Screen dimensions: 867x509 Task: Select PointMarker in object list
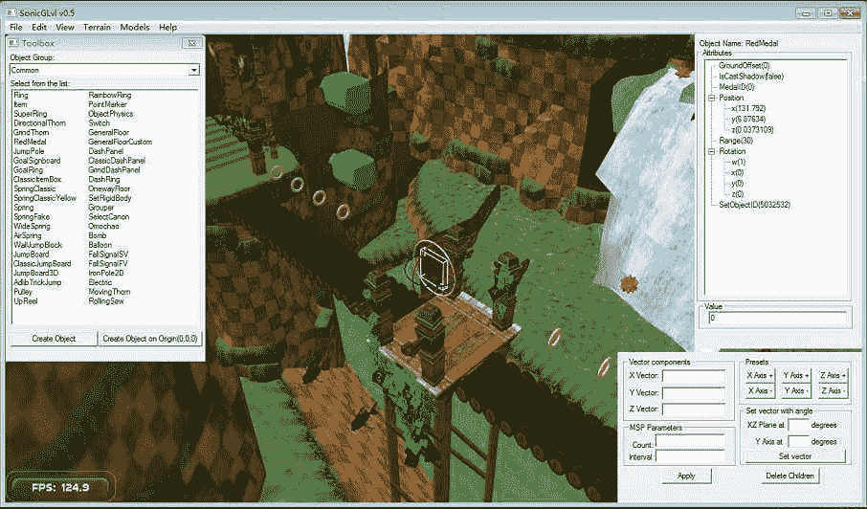point(107,104)
